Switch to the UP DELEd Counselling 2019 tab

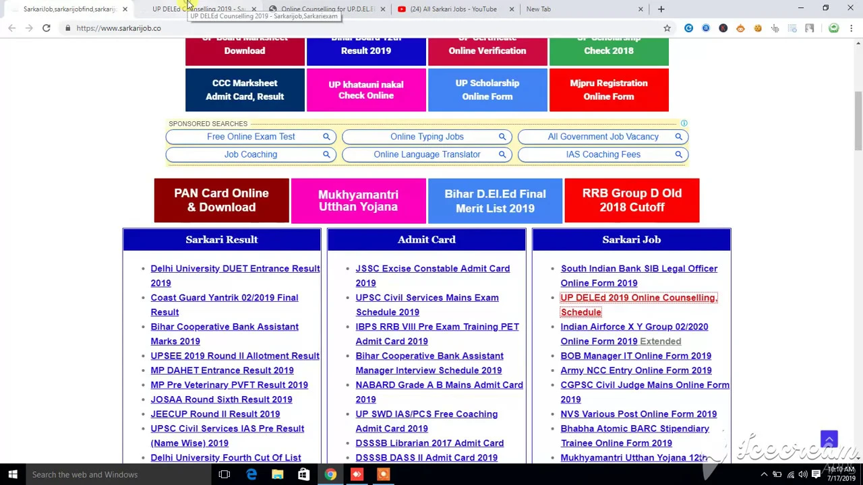[196, 9]
